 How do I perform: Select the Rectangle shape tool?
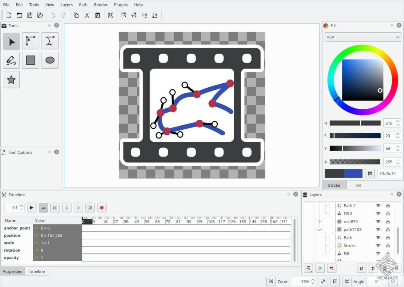31,60
